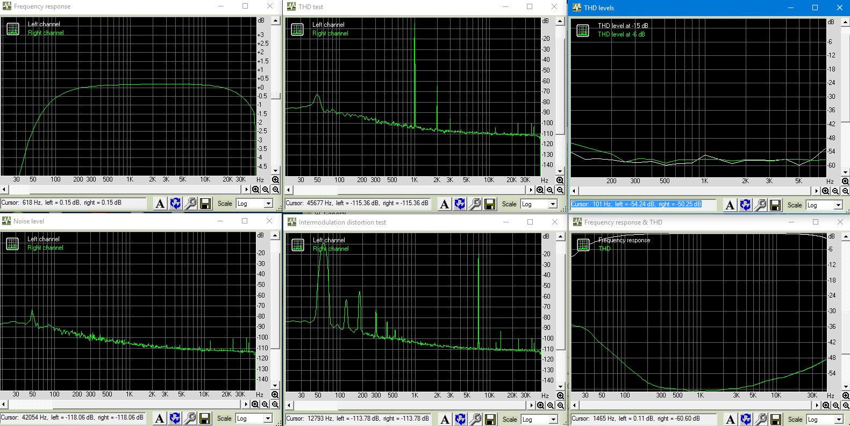The height and width of the screenshot is (426, 850).
Task: Click the down scroll arrow beside Noise level graph
Action: tap(275, 386)
